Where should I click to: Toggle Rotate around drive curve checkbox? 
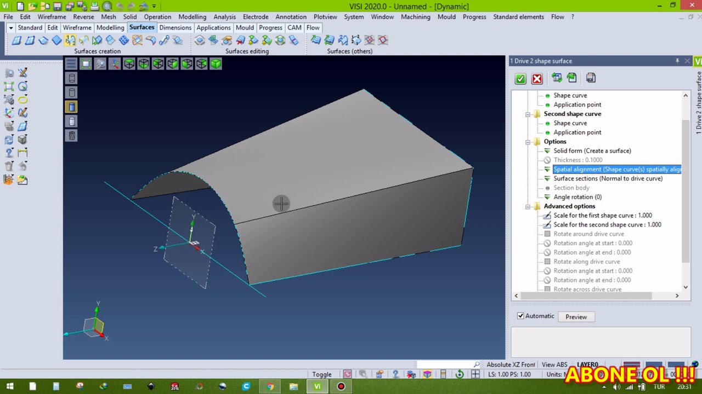click(x=547, y=234)
